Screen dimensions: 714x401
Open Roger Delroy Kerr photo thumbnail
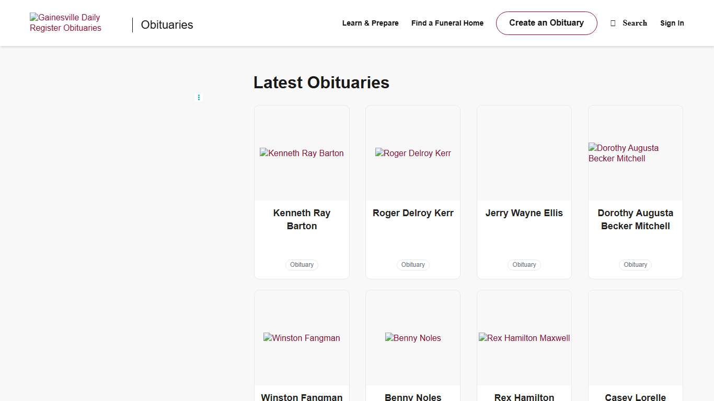tap(413, 153)
